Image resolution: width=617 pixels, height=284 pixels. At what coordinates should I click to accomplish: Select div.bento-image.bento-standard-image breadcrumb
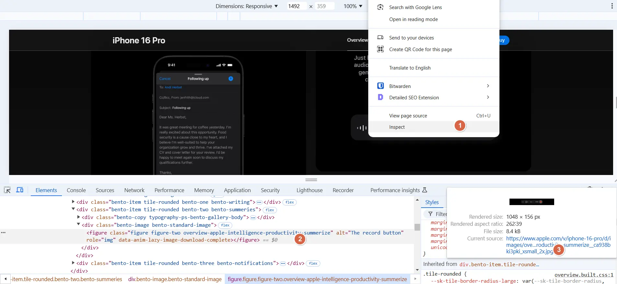click(x=175, y=279)
